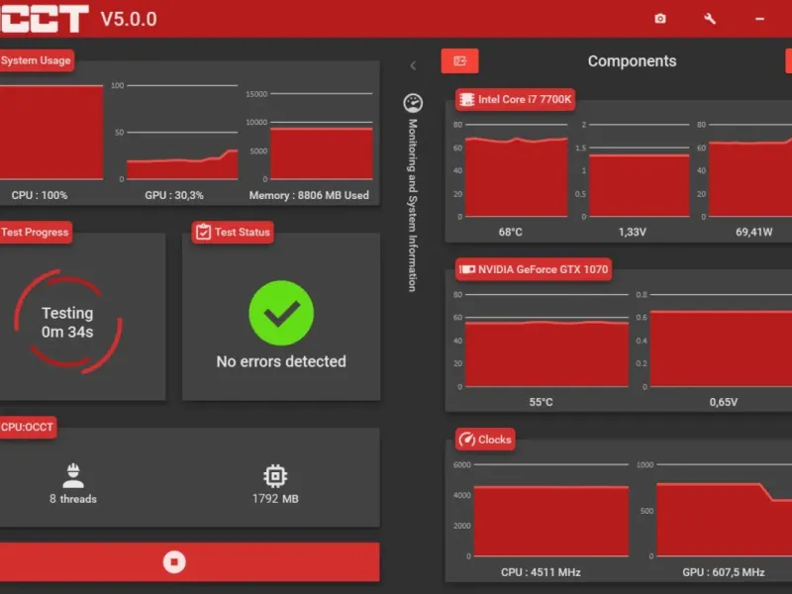The width and height of the screenshot is (792, 594).
Task: Click the System Usage label
Action: click(36, 60)
